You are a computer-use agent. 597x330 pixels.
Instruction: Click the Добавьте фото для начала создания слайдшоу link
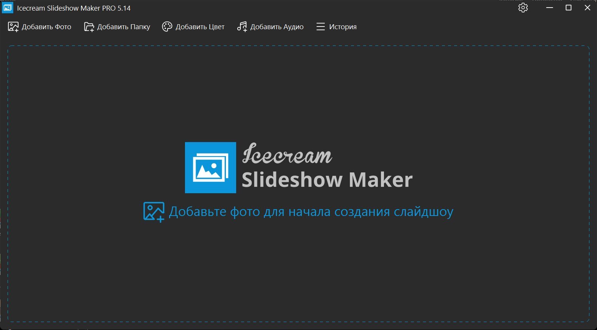[311, 212]
